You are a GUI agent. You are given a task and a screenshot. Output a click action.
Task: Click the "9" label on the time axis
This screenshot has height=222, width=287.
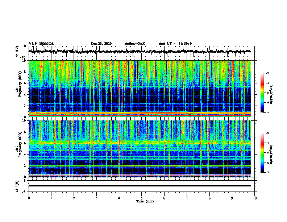(x=232, y=198)
